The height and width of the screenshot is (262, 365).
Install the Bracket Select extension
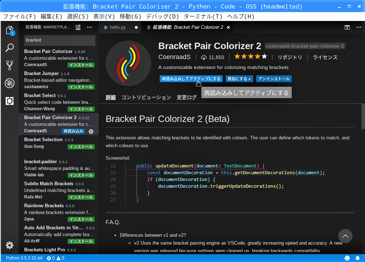(x=81, y=109)
